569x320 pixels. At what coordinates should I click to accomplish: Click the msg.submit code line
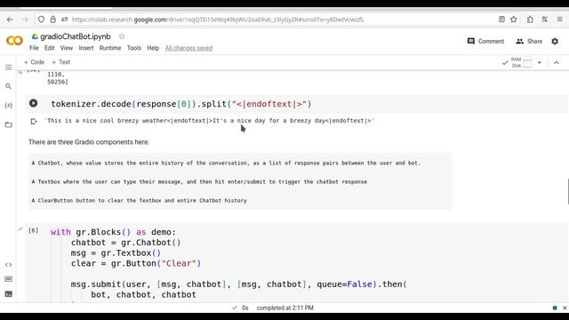239,284
